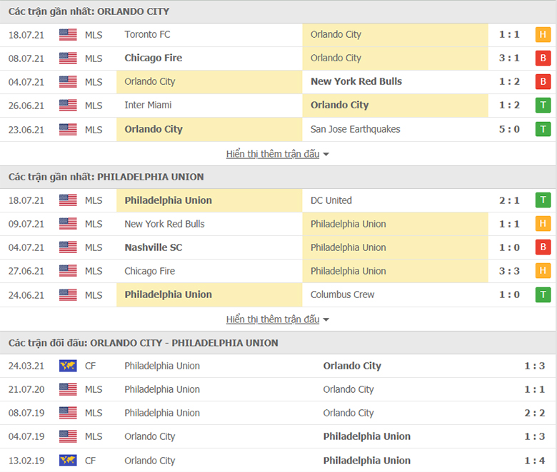Click the H draw badge for Toronto FC match
The height and width of the screenshot is (472, 557).
coord(543,35)
